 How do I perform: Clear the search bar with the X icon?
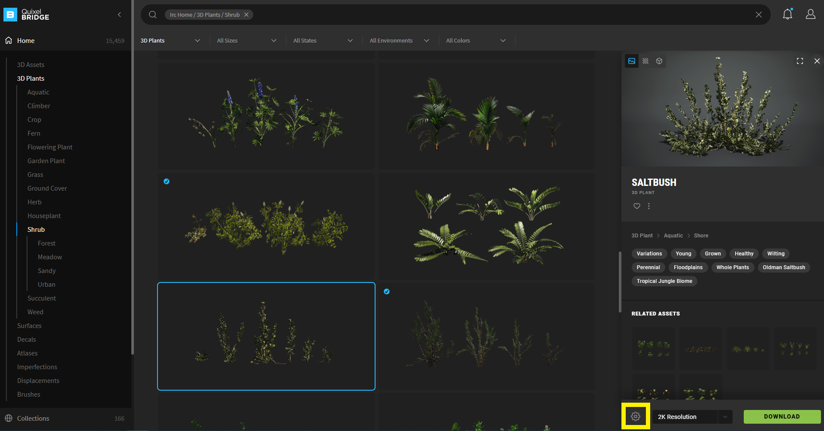point(759,15)
